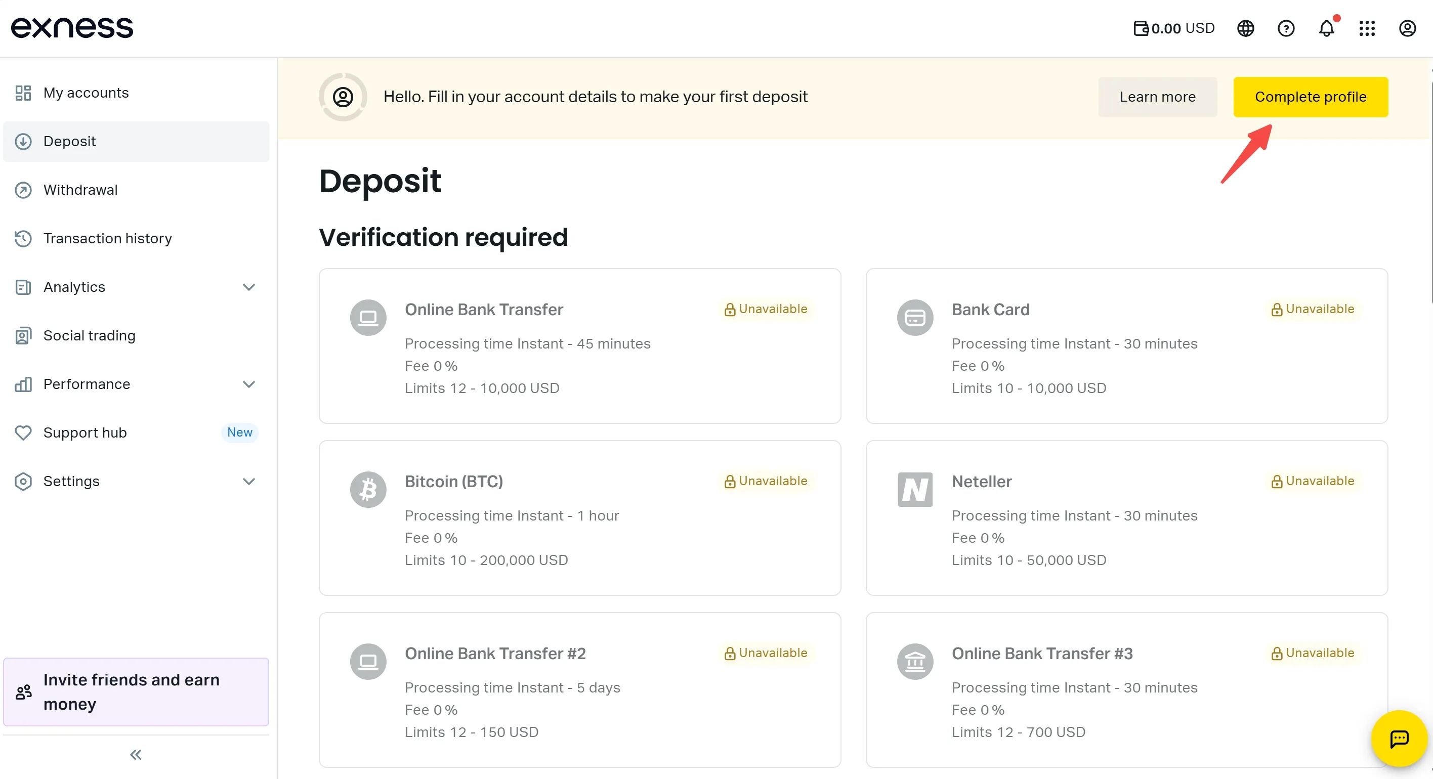
Task: Click the My accounts grid icon
Action: click(x=23, y=93)
